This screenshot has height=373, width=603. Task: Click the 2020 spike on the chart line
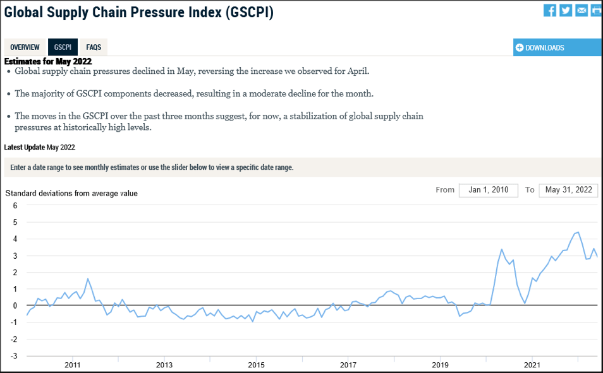tap(501, 250)
